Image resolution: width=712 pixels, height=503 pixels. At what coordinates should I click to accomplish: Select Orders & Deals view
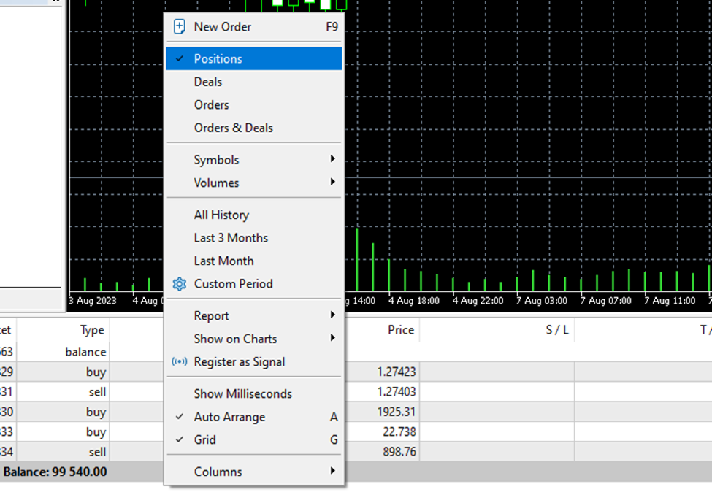pos(254,128)
